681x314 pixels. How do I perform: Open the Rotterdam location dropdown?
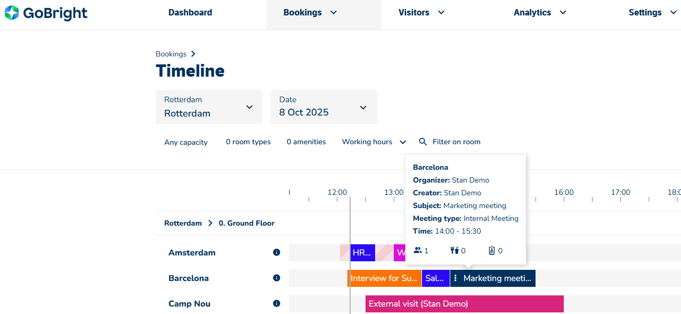pyautogui.click(x=209, y=107)
